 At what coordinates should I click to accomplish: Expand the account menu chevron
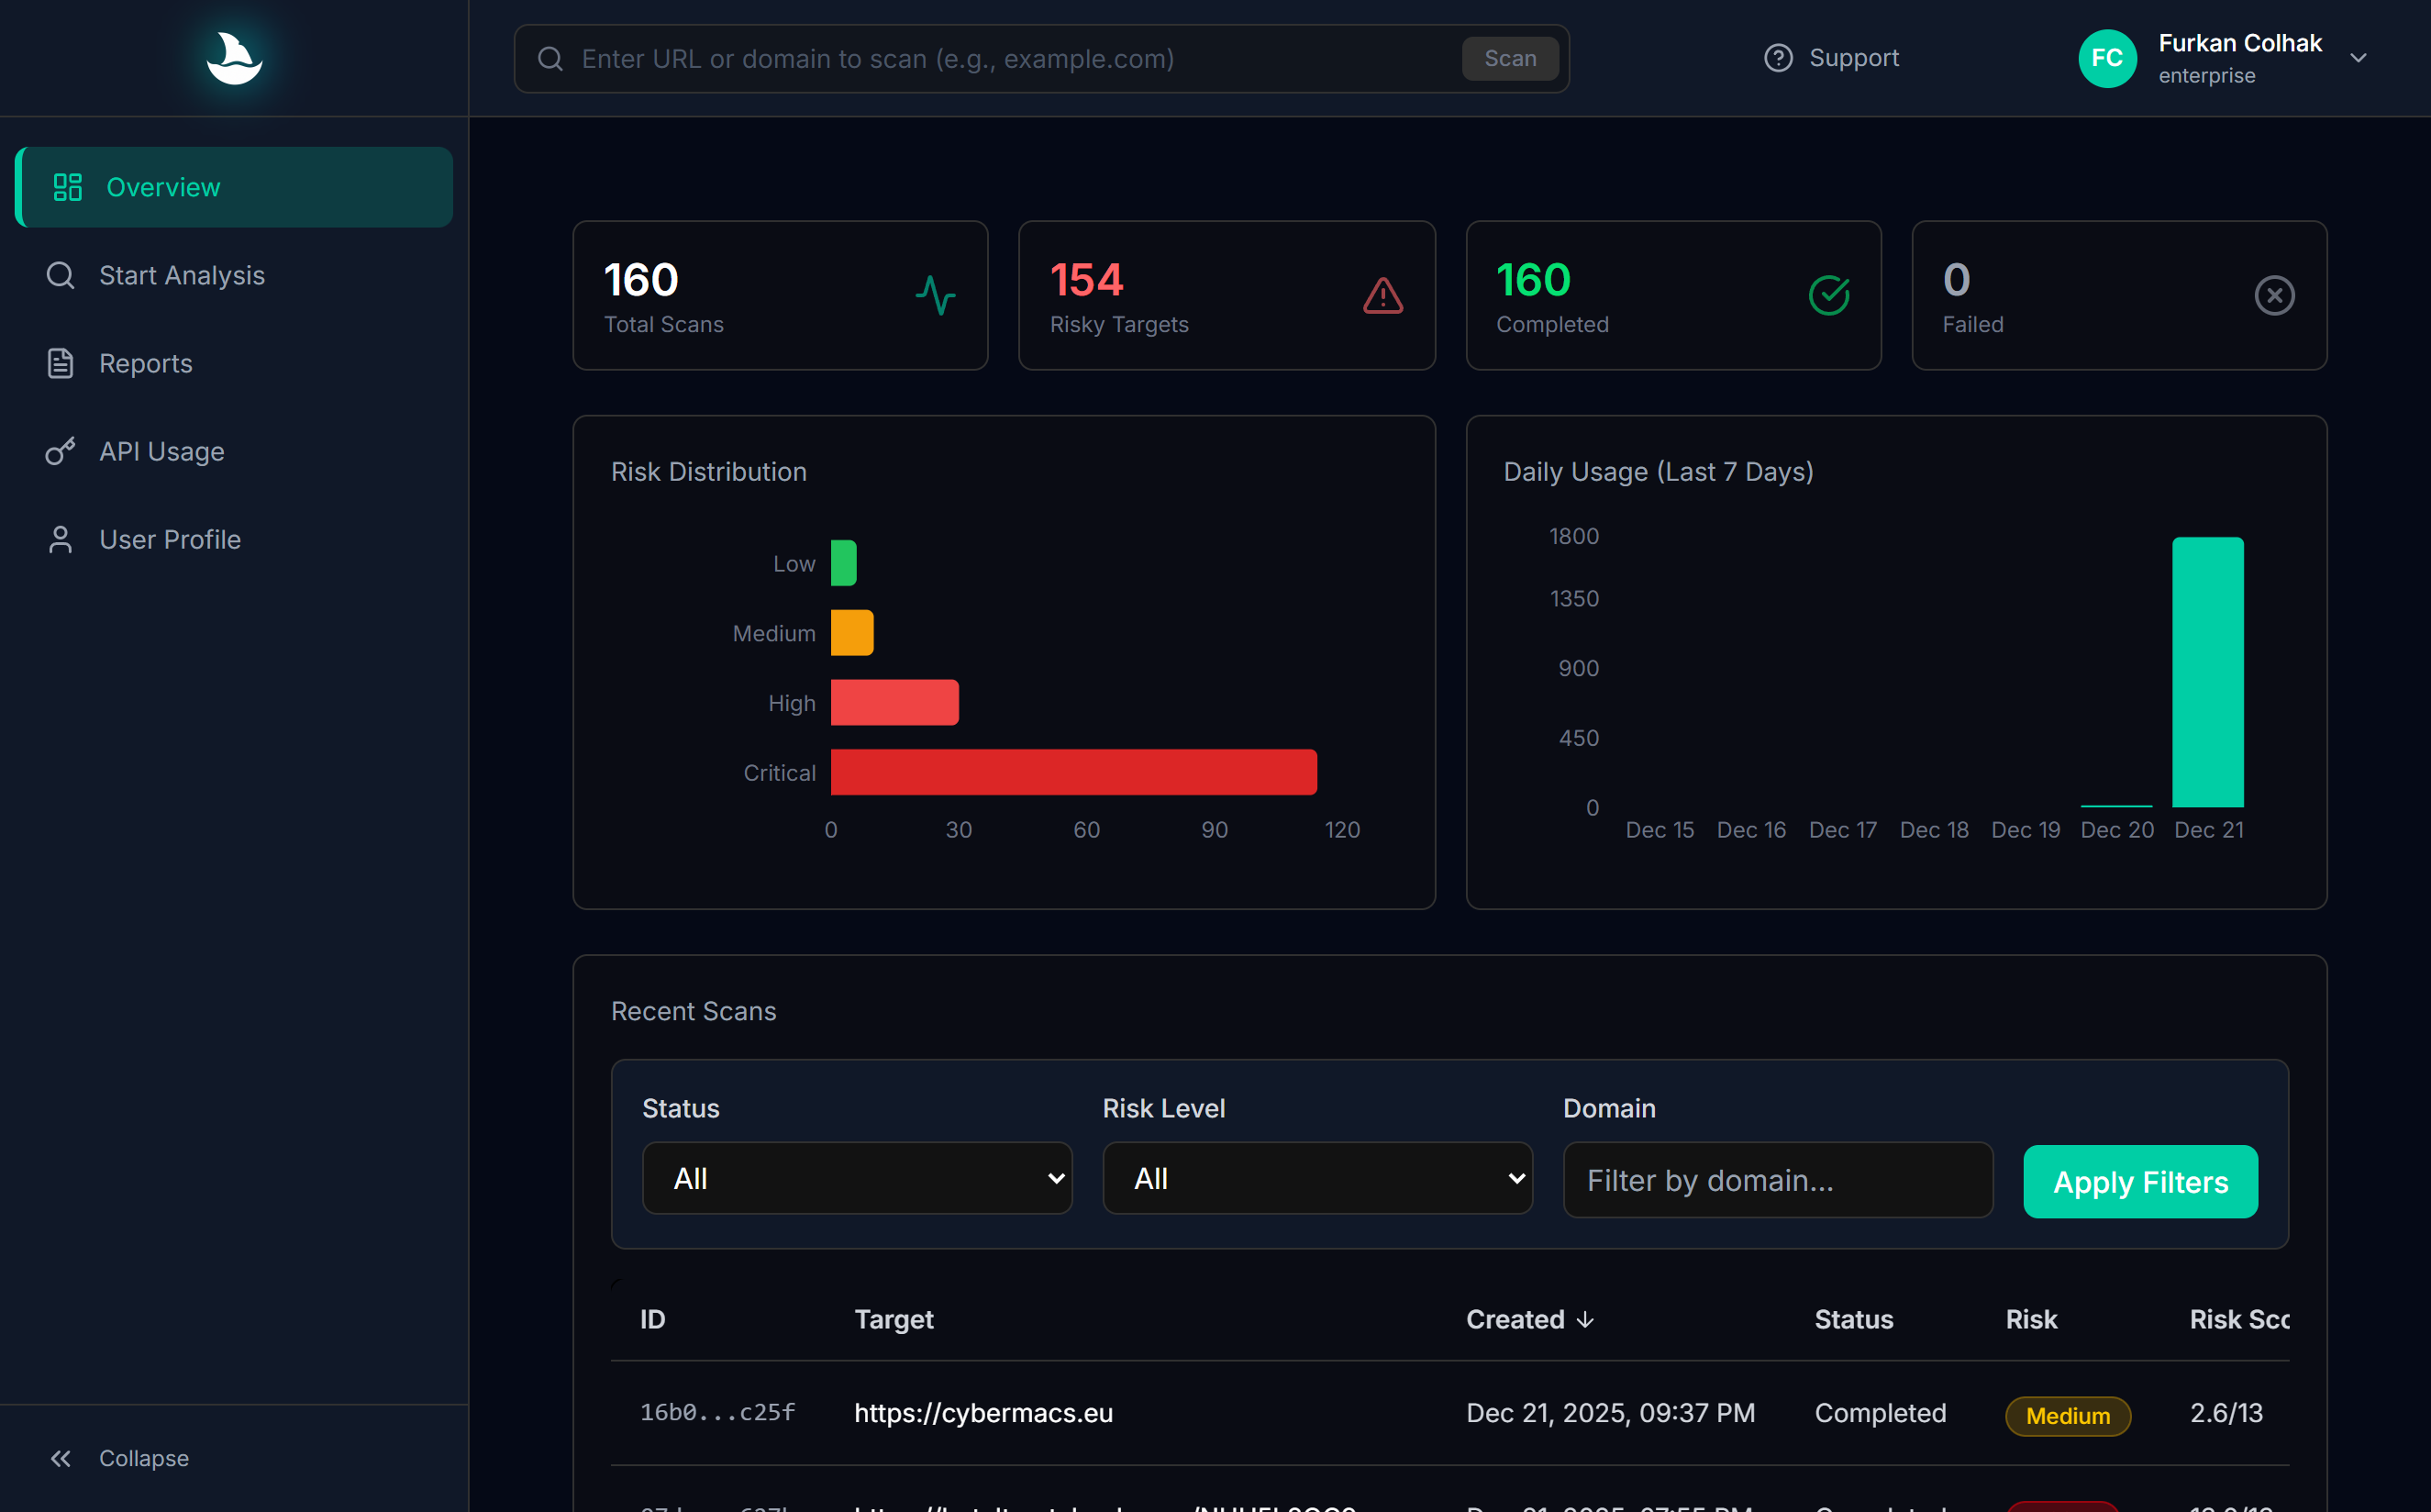point(2359,57)
